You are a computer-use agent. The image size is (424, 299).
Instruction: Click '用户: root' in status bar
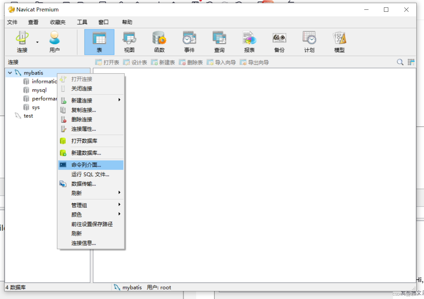click(159, 287)
